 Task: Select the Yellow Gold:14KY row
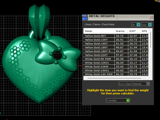tap(116, 44)
